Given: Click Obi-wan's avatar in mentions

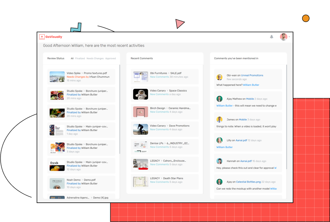Looking at the screenshot, I should tap(219, 77).
